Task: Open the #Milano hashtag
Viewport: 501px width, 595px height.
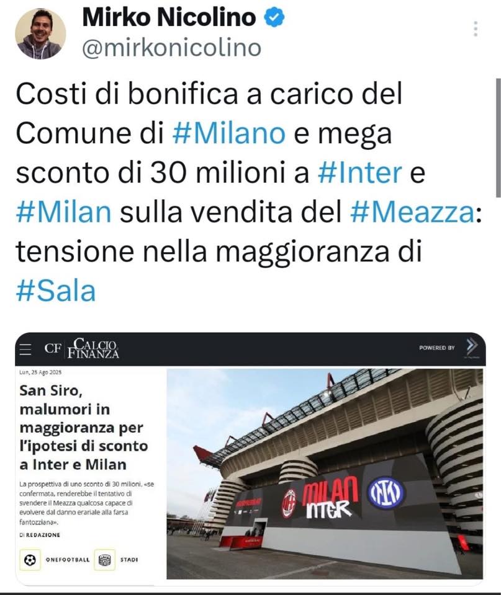Action: (229, 133)
